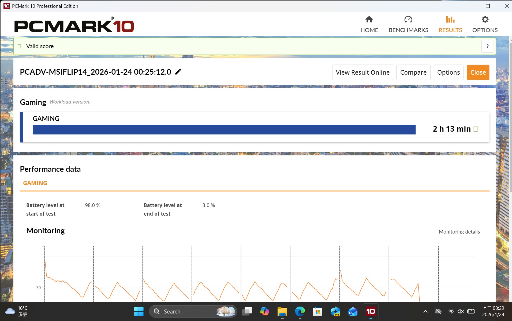Expand hidden system tray icons chevron

tap(425, 311)
